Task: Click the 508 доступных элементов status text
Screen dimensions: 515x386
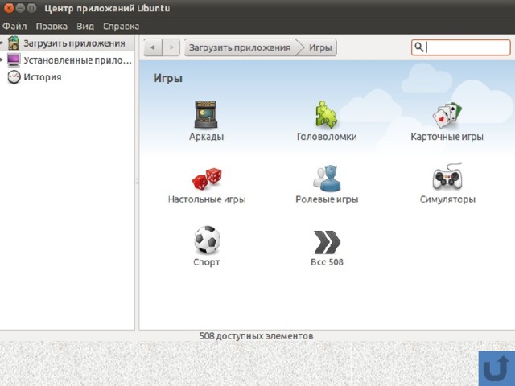Action: tap(256, 336)
